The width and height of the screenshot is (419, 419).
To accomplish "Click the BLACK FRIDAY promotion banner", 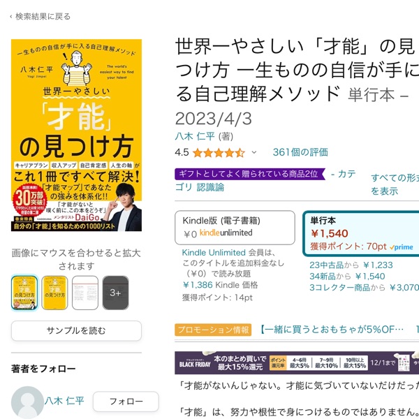I will coord(297,363).
